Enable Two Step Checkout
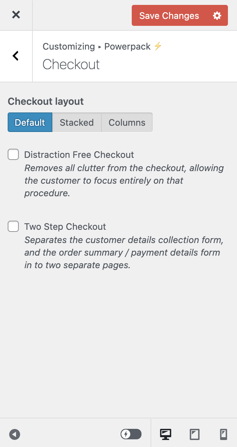The width and height of the screenshot is (237, 447). point(13,226)
